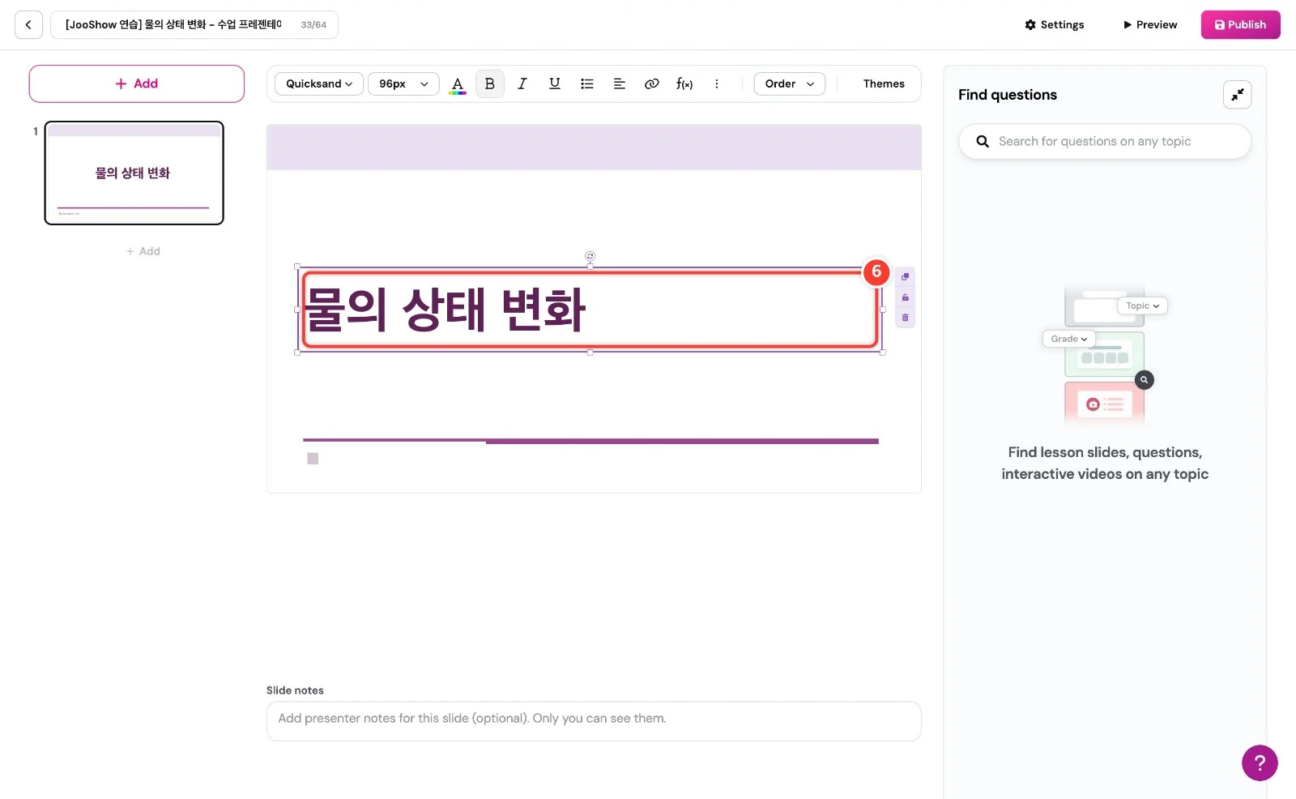The image size is (1296, 799).
Task: Insert equation with f(x) icon
Action: pos(684,84)
